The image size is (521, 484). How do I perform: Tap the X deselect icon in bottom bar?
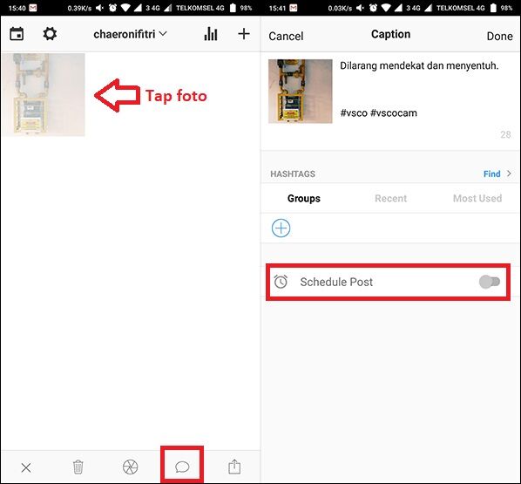coord(26,467)
